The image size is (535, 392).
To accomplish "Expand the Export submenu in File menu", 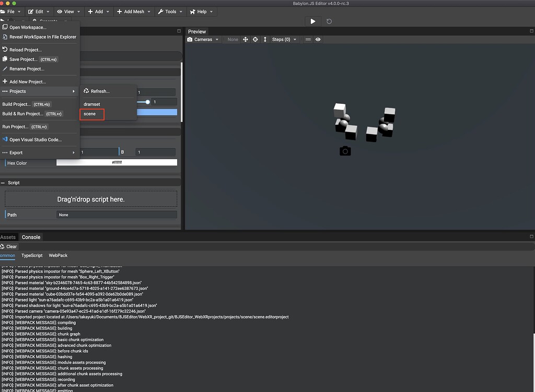I will (x=17, y=152).
